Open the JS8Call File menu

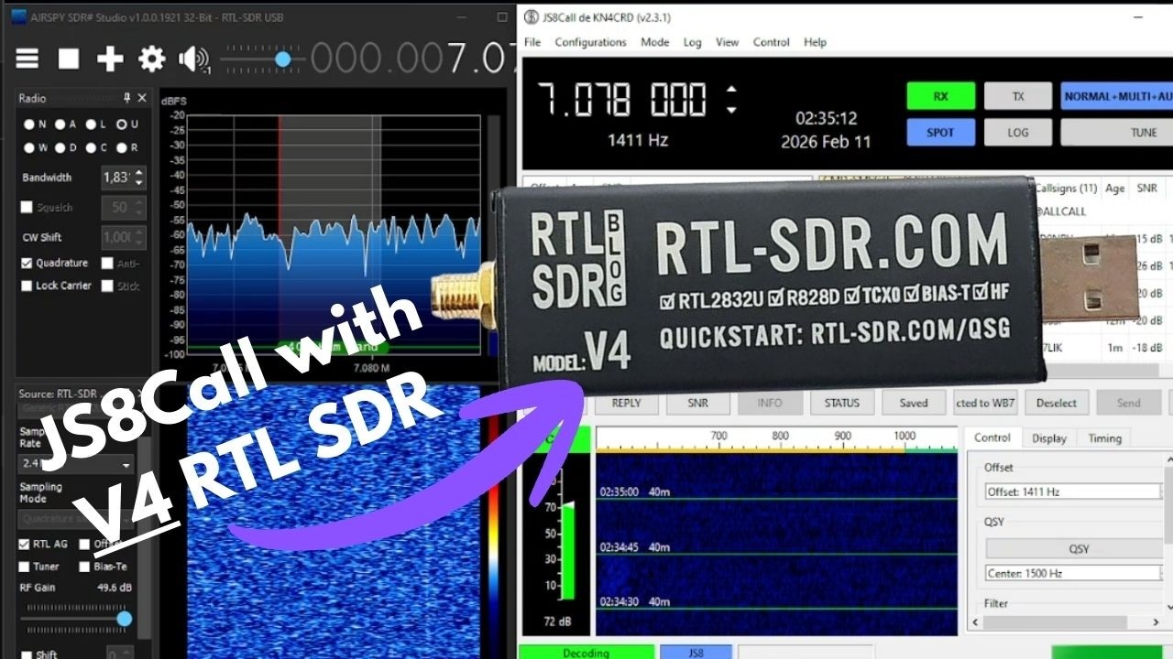532,42
